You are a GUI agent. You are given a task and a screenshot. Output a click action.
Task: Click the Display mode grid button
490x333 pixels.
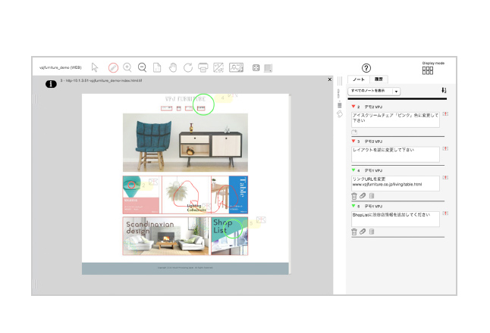428,71
